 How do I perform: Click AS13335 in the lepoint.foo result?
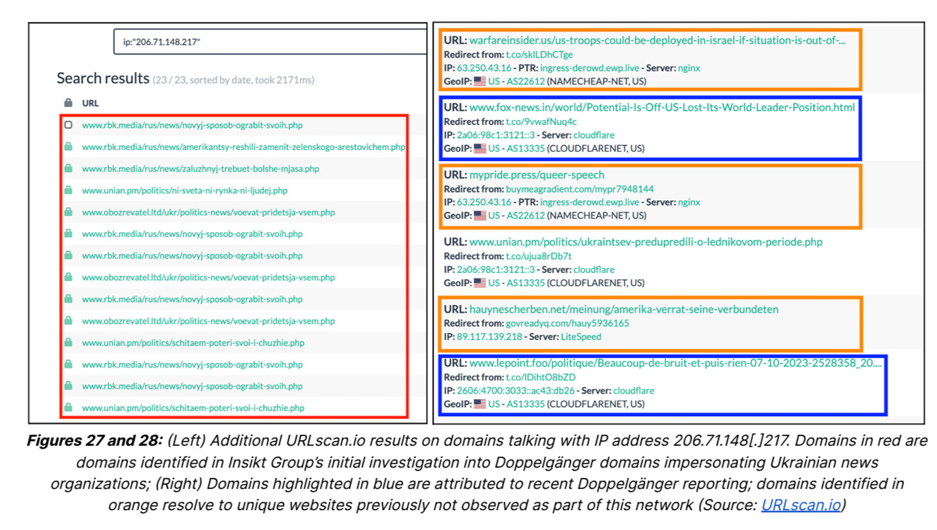pyautogui.click(x=525, y=405)
